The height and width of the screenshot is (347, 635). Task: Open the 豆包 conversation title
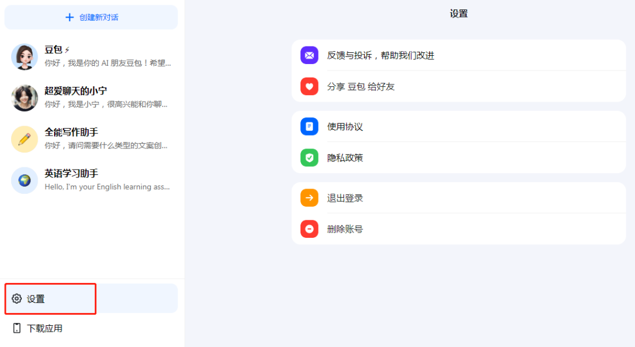(x=53, y=50)
